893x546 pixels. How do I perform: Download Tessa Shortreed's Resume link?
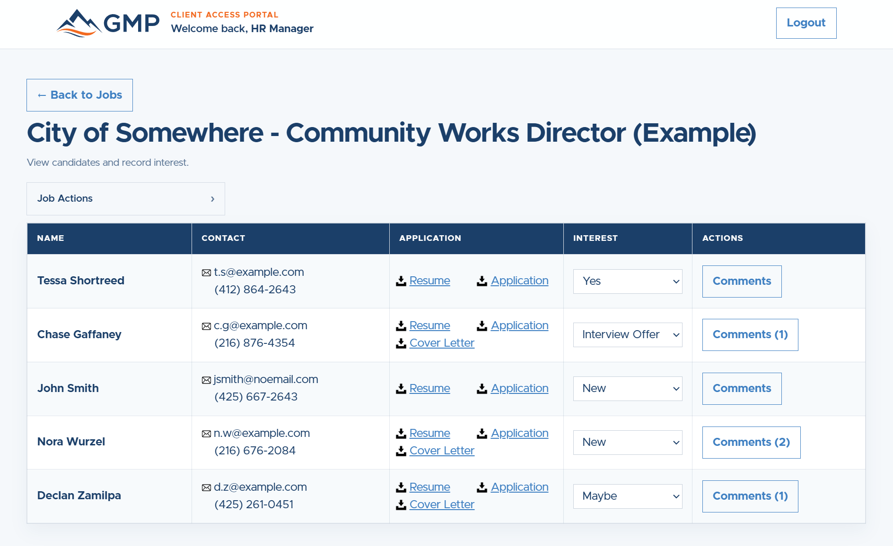click(429, 281)
